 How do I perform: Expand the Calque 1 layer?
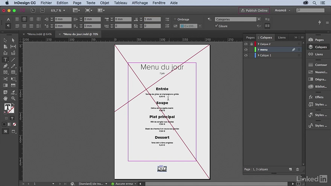(259, 55)
